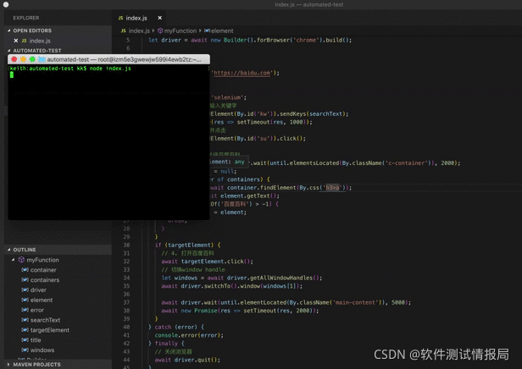
Task: Click the variable icon beside containers
Action: pyautogui.click(x=25, y=280)
